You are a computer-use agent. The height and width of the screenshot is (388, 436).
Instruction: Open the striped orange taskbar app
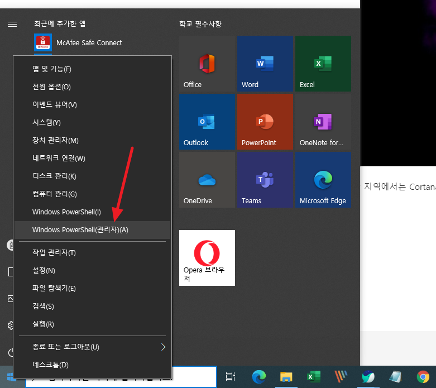point(341,377)
